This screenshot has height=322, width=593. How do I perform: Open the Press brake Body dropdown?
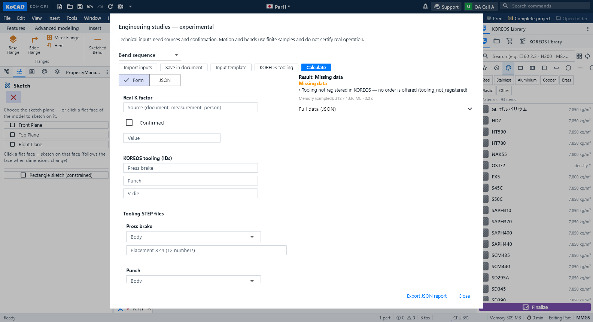193,237
